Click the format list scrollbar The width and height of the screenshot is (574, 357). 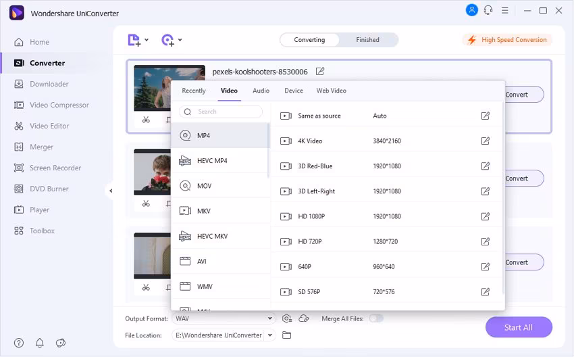269,150
